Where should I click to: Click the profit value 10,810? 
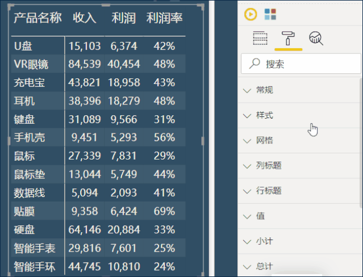[124, 267]
